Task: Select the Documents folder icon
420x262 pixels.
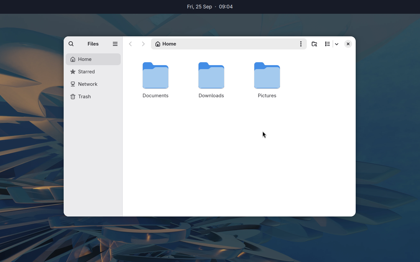Action: click(x=156, y=75)
